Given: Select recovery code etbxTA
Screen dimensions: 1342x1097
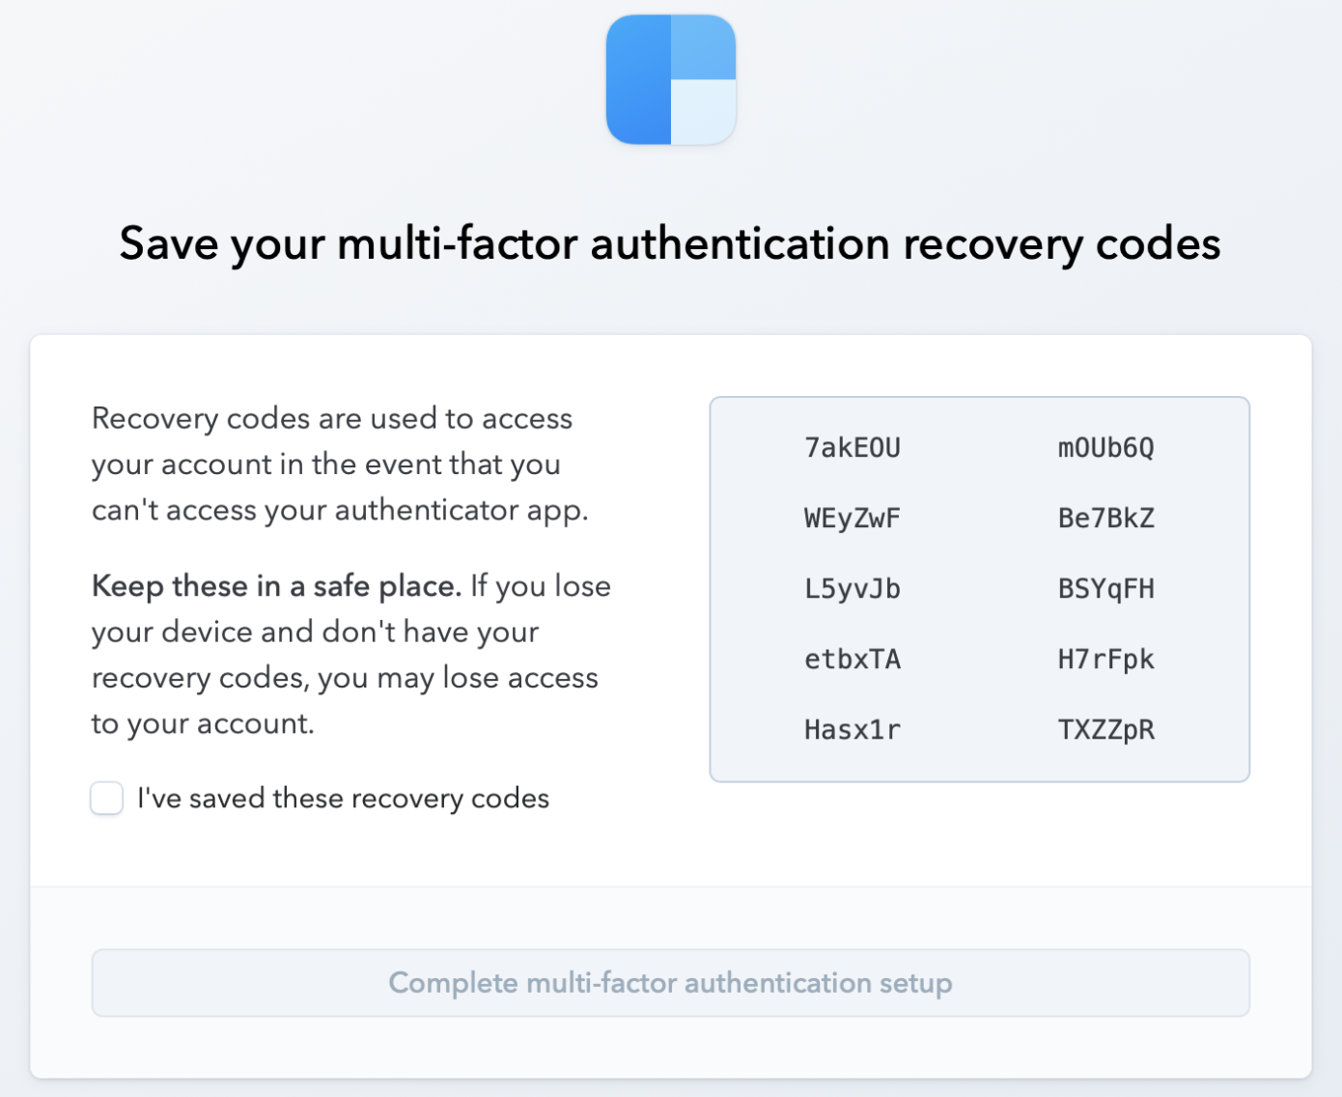Looking at the screenshot, I should (853, 660).
